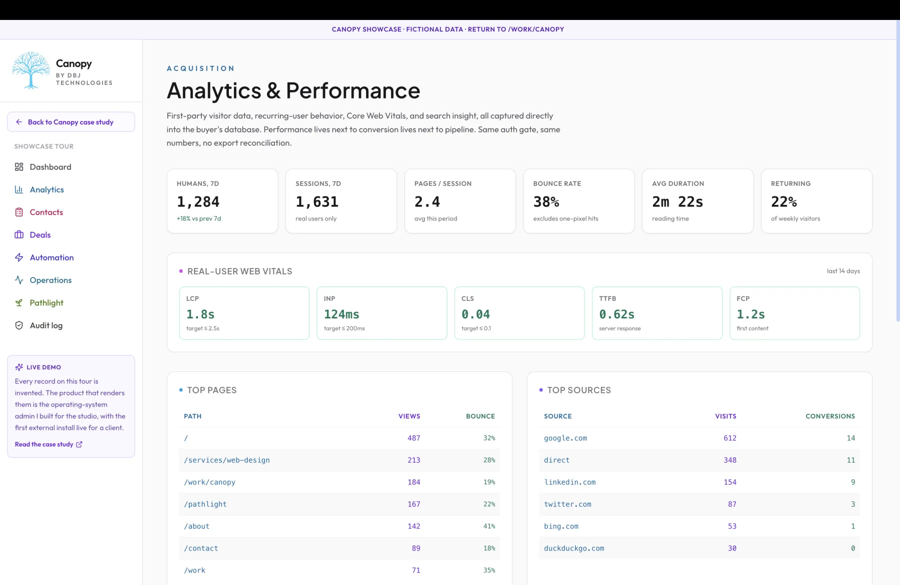Select the google.com source row

pyautogui.click(x=699, y=438)
